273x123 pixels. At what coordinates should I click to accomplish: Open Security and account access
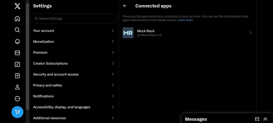pyautogui.click(x=56, y=74)
